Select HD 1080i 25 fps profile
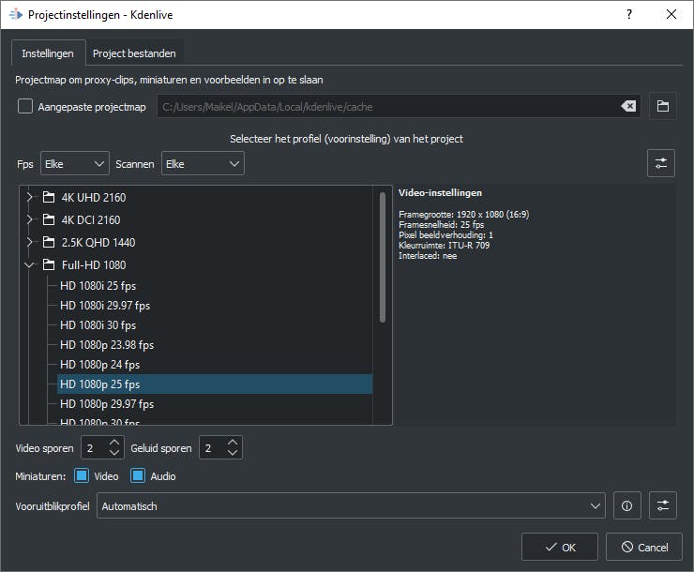The width and height of the screenshot is (694, 572). pos(216,286)
